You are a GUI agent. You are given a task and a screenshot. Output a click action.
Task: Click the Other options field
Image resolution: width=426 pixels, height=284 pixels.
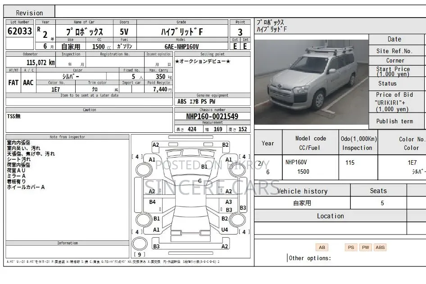(310, 258)
